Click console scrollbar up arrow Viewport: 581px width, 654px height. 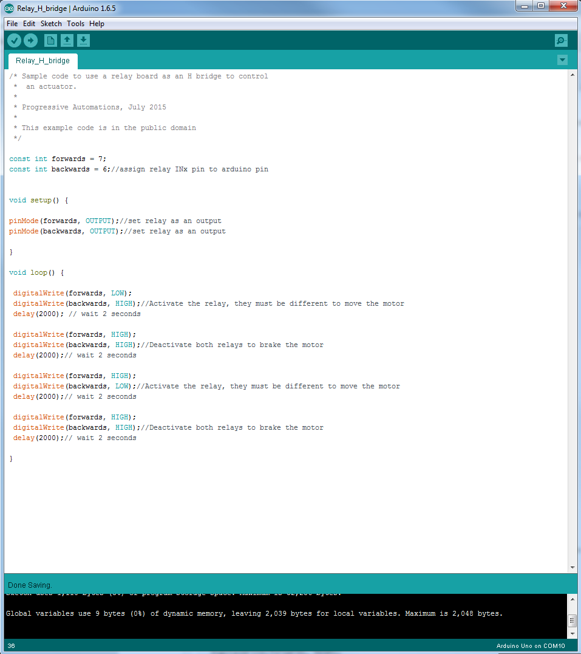[x=573, y=599]
